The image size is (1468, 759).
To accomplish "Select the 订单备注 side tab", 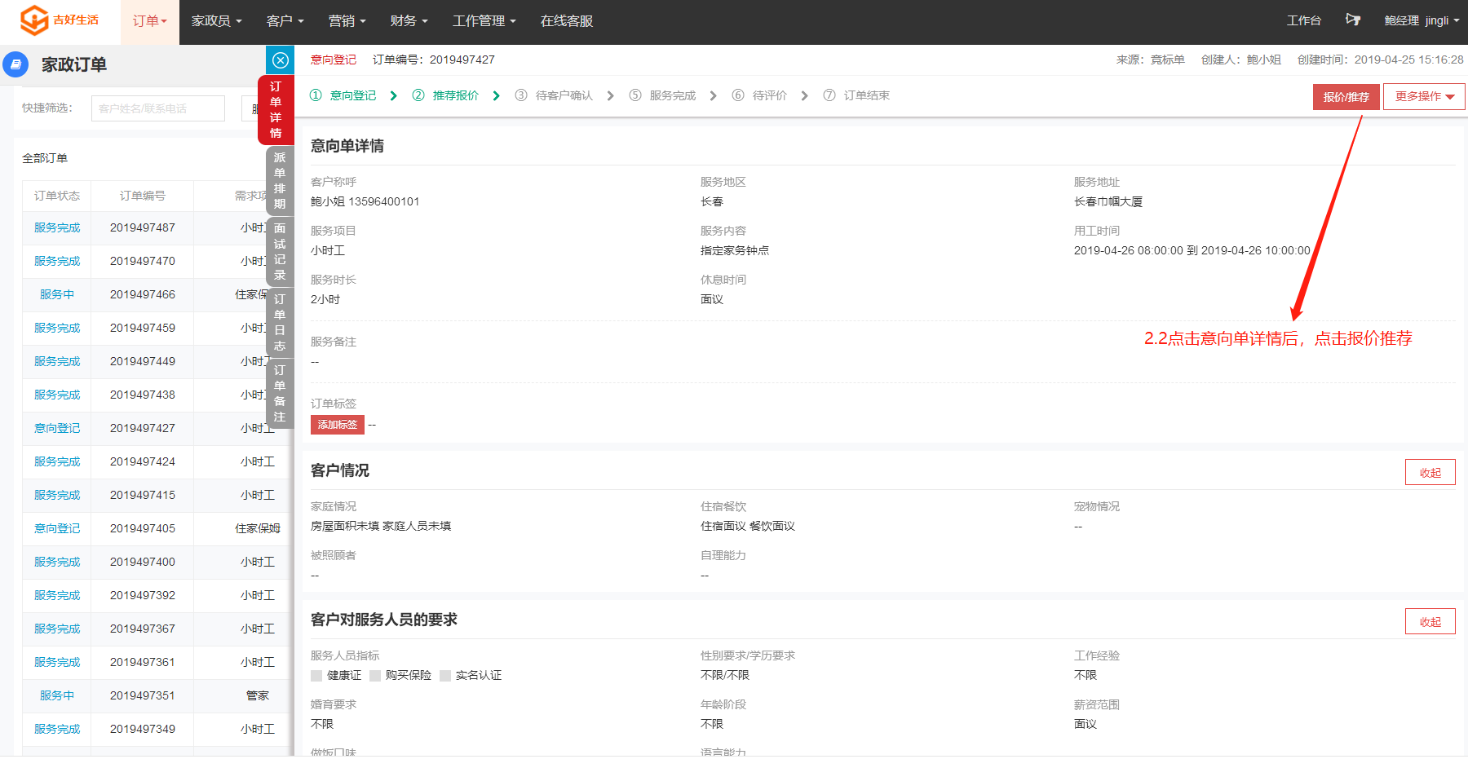I will click(279, 393).
